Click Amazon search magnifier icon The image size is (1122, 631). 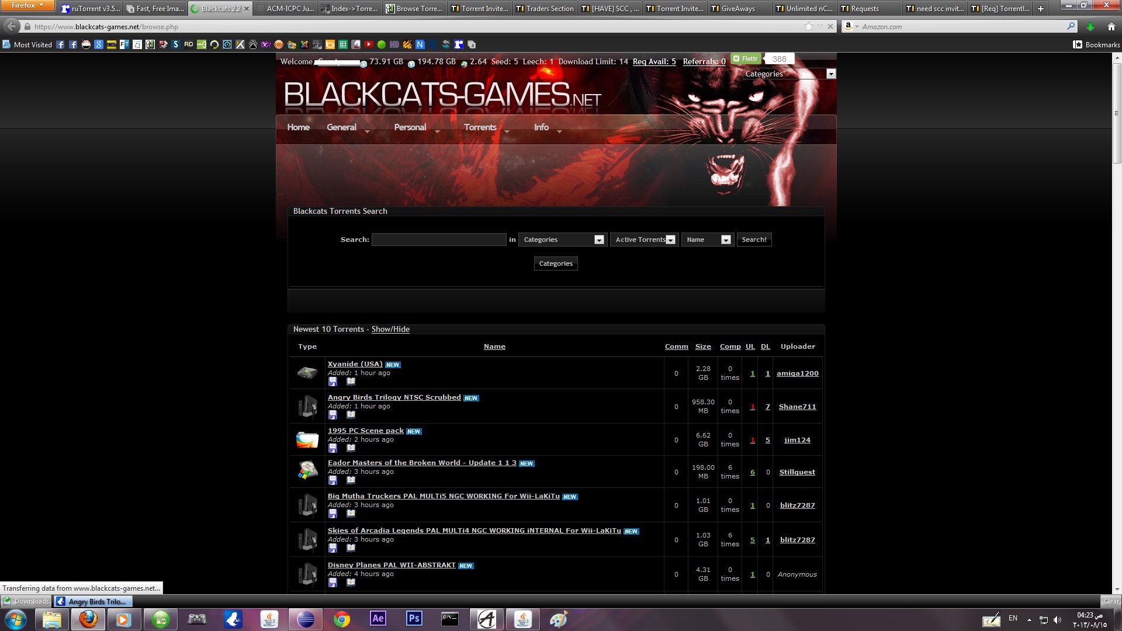[x=1071, y=26]
